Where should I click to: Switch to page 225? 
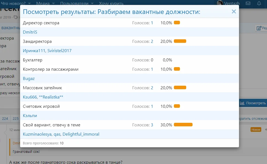click(x=16, y=119)
